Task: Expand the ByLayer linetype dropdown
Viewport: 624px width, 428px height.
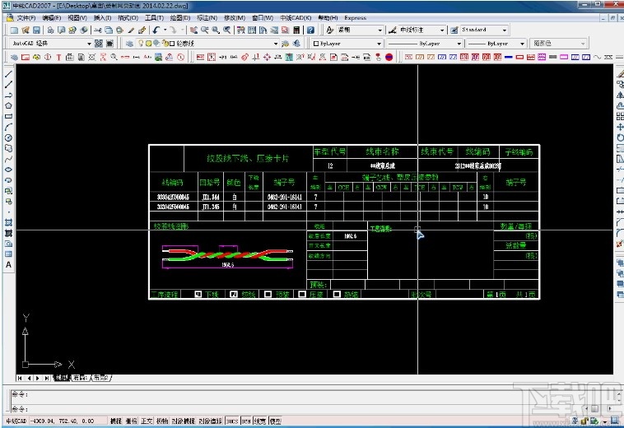Action: tap(459, 44)
